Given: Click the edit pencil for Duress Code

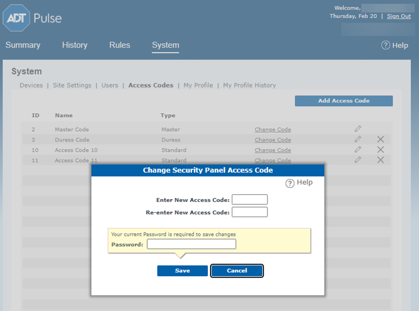Looking at the screenshot, I should pyautogui.click(x=358, y=139).
